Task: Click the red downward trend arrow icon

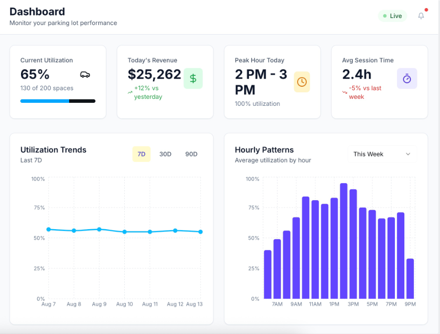Action: [x=344, y=92]
